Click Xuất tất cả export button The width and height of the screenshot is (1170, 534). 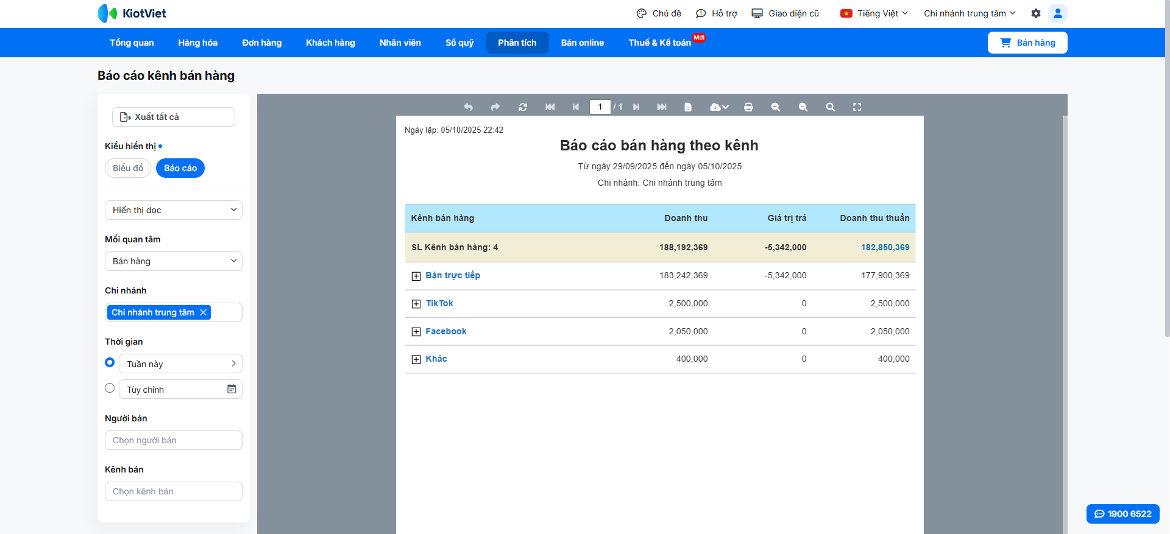point(174,117)
